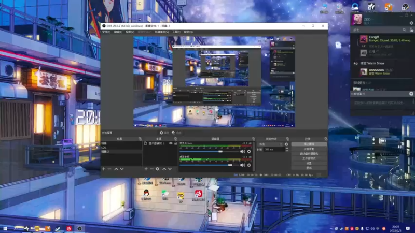Move the selected scene up
Viewport: 415px width, 233px height.
pyautogui.click(x=116, y=169)
